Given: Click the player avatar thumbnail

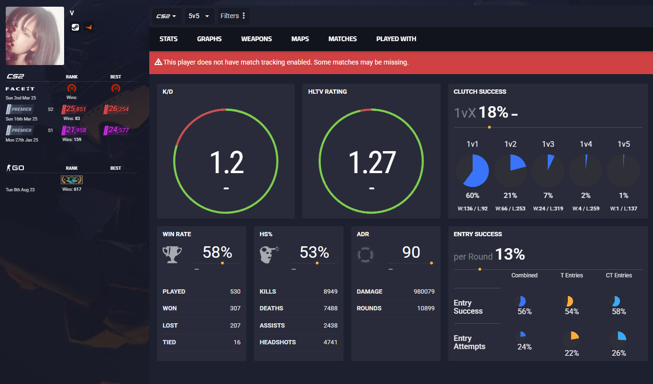Looking at the screenshot, I should point(35,36).
